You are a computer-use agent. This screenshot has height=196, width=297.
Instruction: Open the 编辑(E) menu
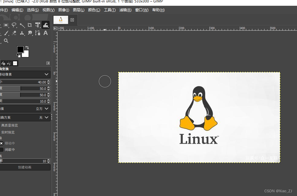tap(17, 10)
